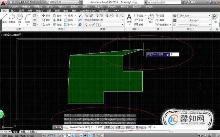The image size is (220, 137).
Task: Open the ByLayer linetype dropdown
Action: coord(194,25)
